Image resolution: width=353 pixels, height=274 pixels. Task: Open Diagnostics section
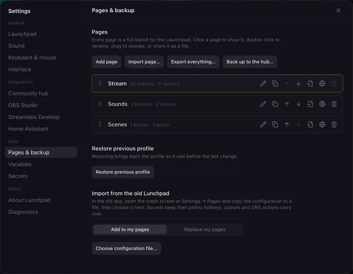[41, 212]
